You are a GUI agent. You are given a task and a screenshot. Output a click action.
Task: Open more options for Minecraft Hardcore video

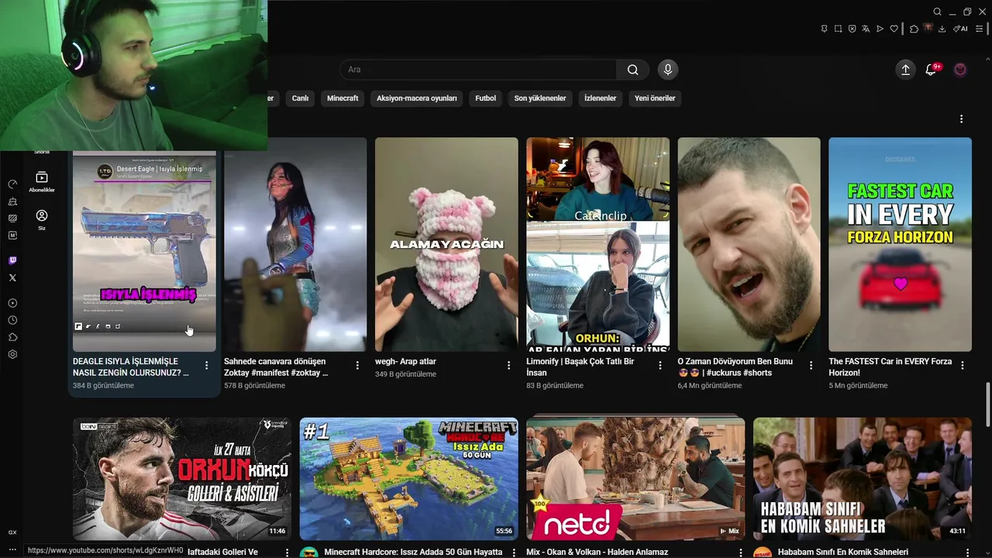point(514,553)
